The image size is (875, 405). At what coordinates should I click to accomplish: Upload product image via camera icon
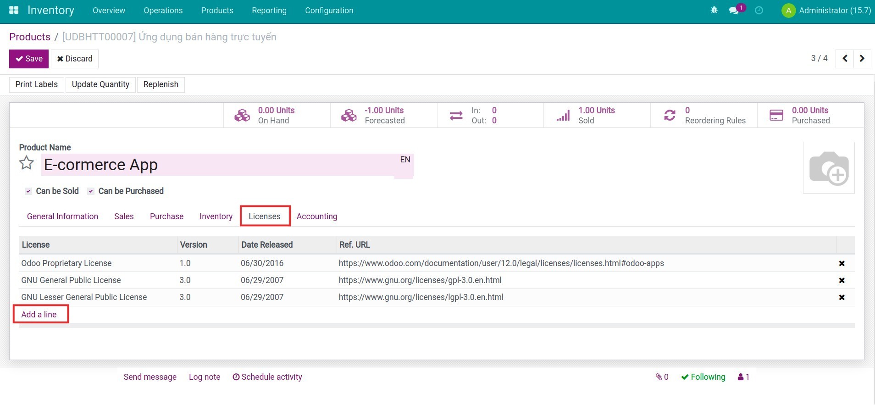tap(828, 168)
